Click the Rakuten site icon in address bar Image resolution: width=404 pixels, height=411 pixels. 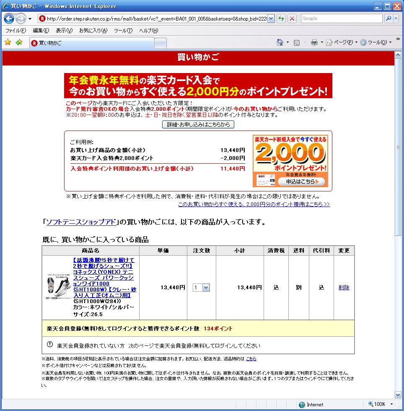pyautogui.click(x=42, y=18)
